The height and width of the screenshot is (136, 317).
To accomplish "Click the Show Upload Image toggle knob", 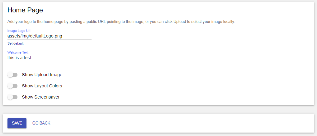I will [x=10, y=75].
